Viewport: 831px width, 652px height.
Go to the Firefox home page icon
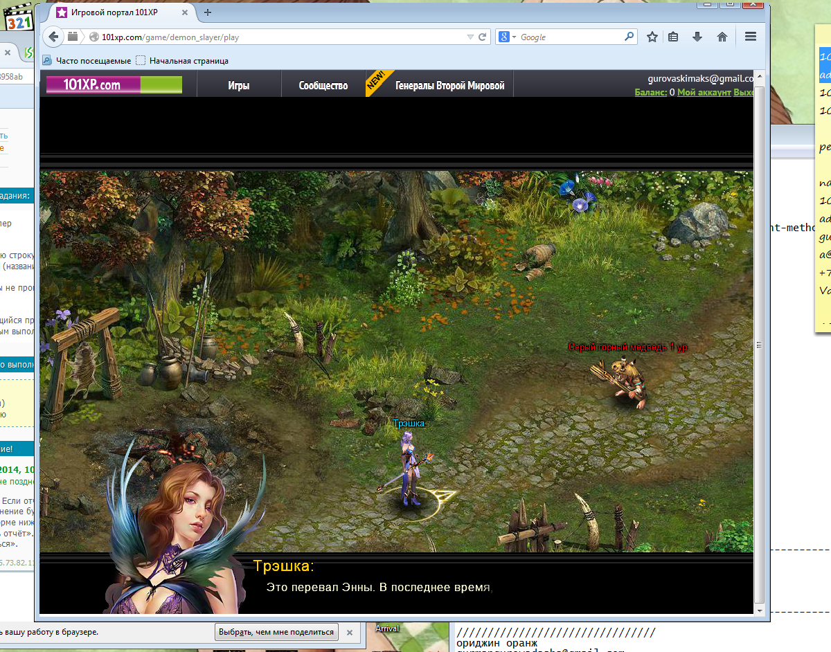coord(722,37)
